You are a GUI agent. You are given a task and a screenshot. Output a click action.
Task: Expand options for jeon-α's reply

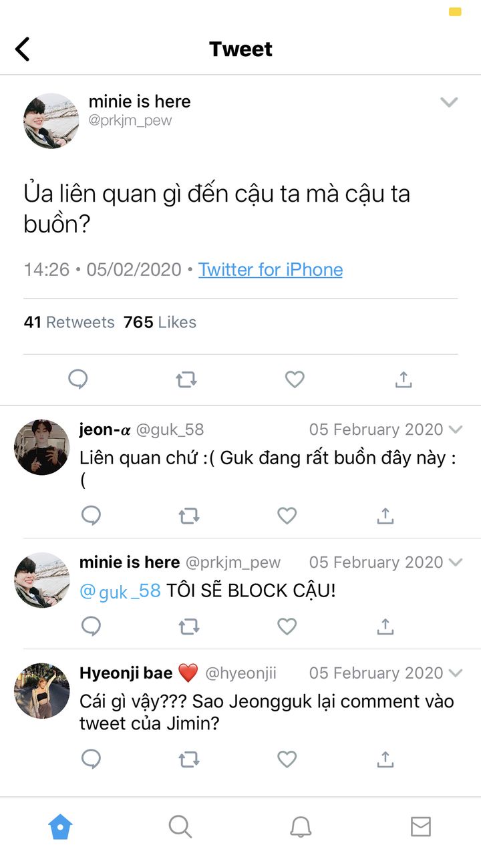(x=456, y=430)
